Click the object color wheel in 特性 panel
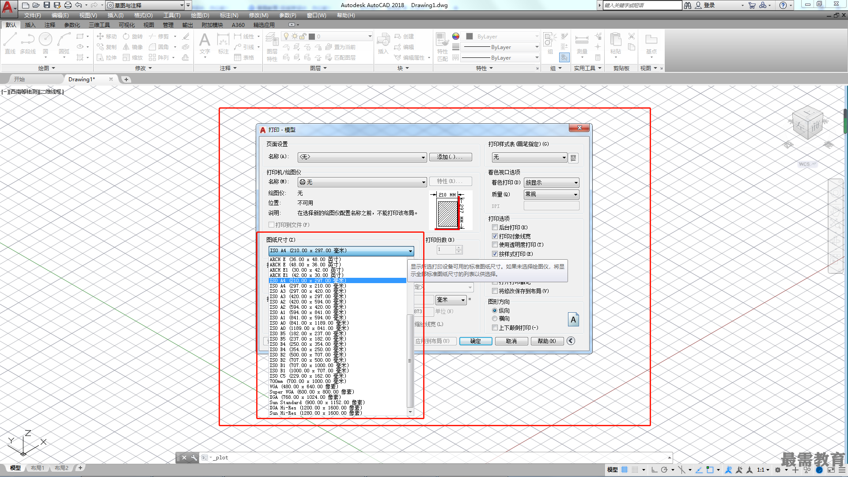The width and height of the screenshot is (848, 477). click(456, 36)
